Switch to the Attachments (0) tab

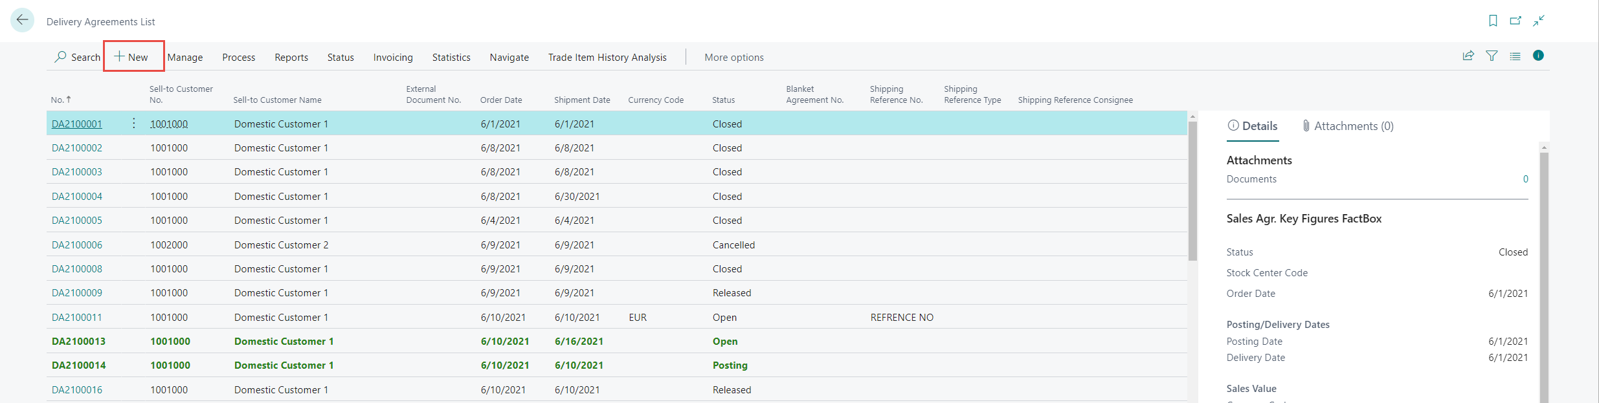[x=1348, y=126]
